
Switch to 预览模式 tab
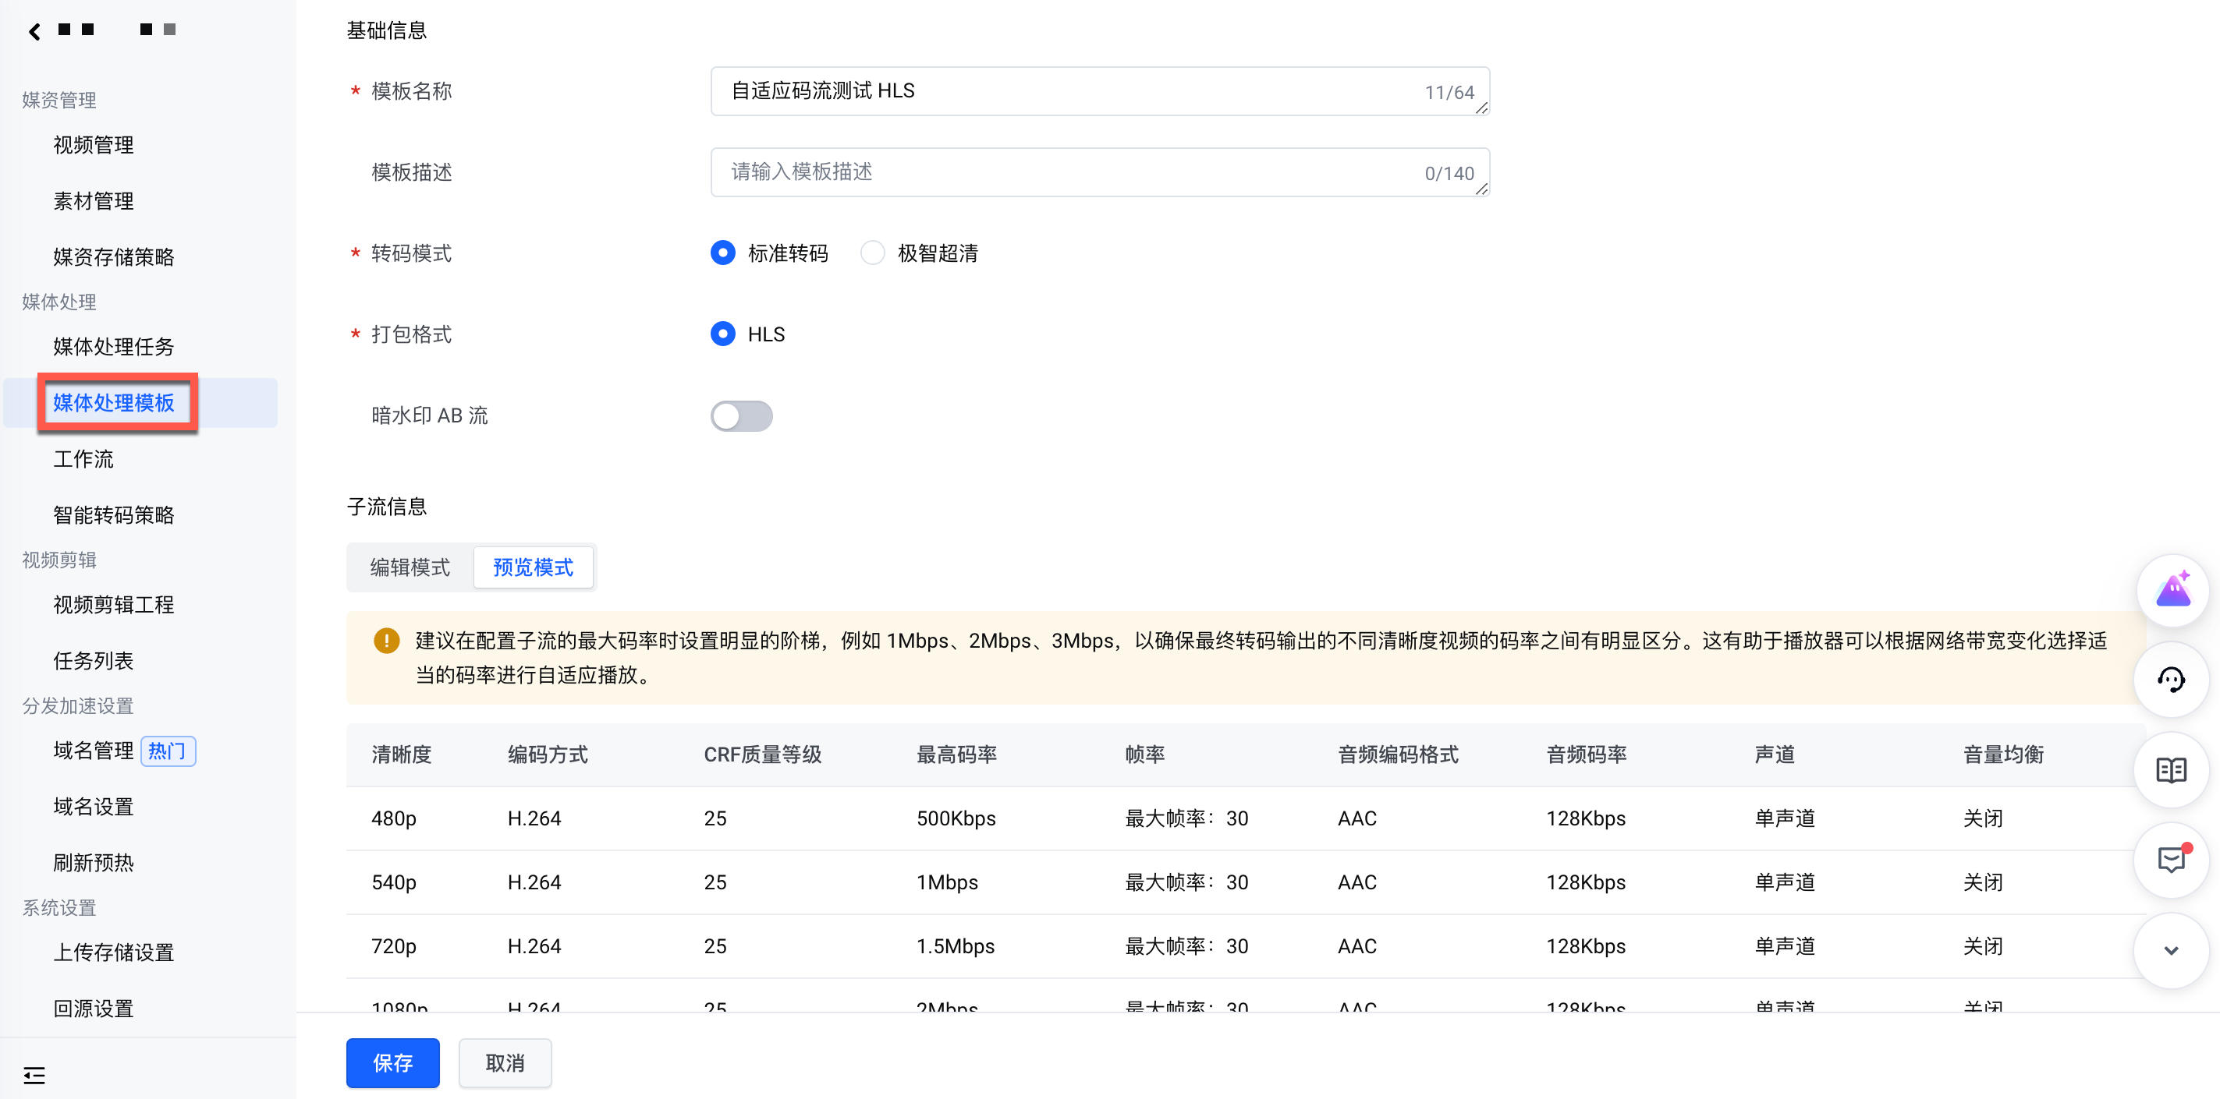533,567
